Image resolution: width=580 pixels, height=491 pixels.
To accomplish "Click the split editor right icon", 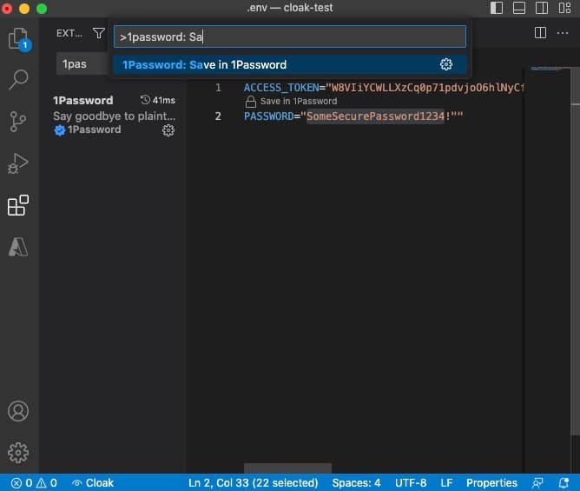I will pyautogui.click(x=540, y=33).
